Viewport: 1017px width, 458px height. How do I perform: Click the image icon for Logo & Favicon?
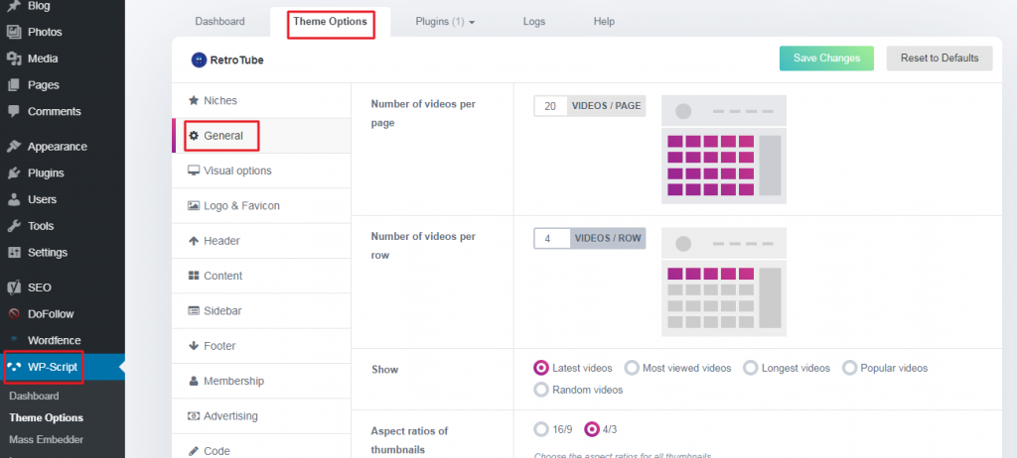pos(194,206)
